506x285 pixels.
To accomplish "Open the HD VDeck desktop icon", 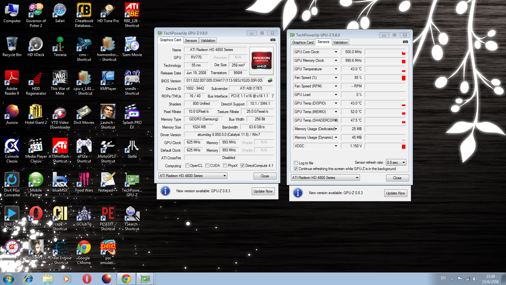I will 36,46.
